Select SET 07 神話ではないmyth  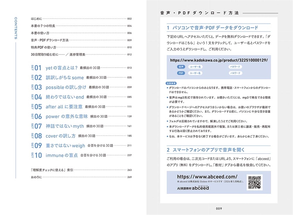point(81,126)
